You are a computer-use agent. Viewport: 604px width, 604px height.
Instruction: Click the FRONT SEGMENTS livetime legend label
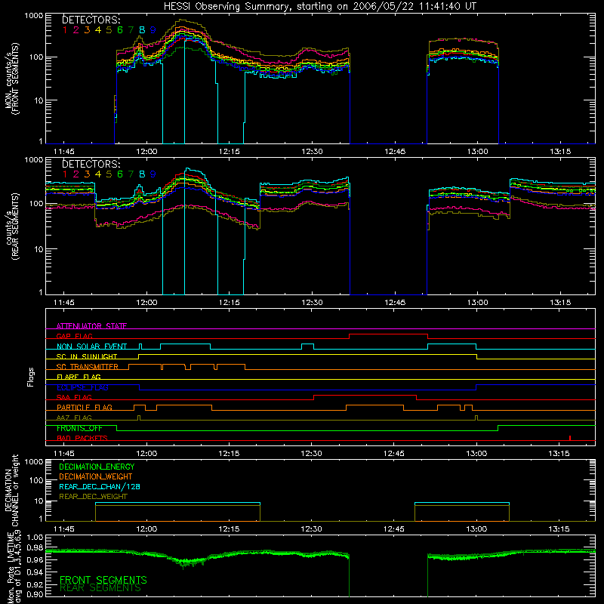103,580
